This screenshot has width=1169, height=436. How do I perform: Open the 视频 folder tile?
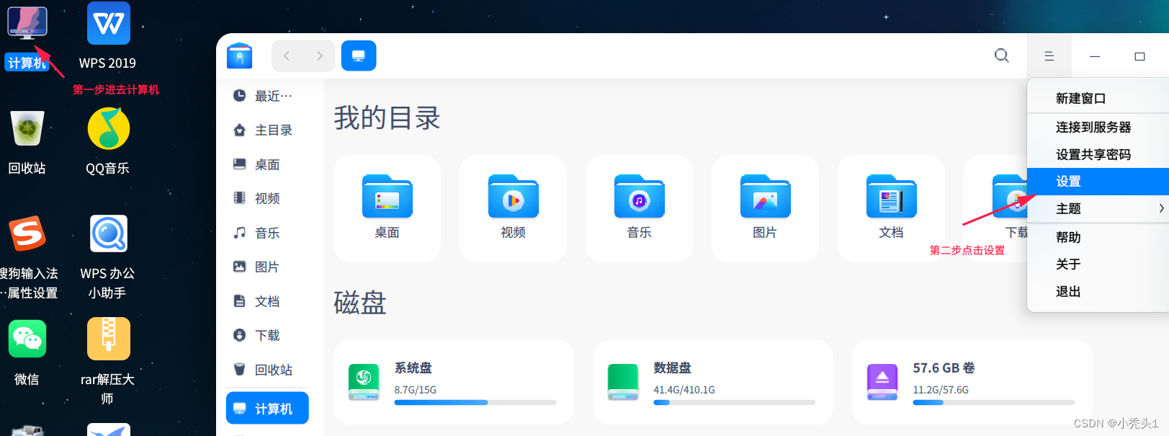click(514, 208)
